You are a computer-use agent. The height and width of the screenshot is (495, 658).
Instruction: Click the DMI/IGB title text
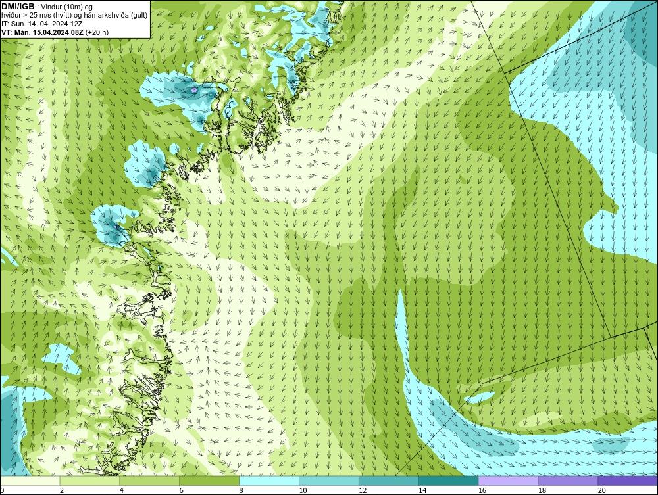click(18, 7)
